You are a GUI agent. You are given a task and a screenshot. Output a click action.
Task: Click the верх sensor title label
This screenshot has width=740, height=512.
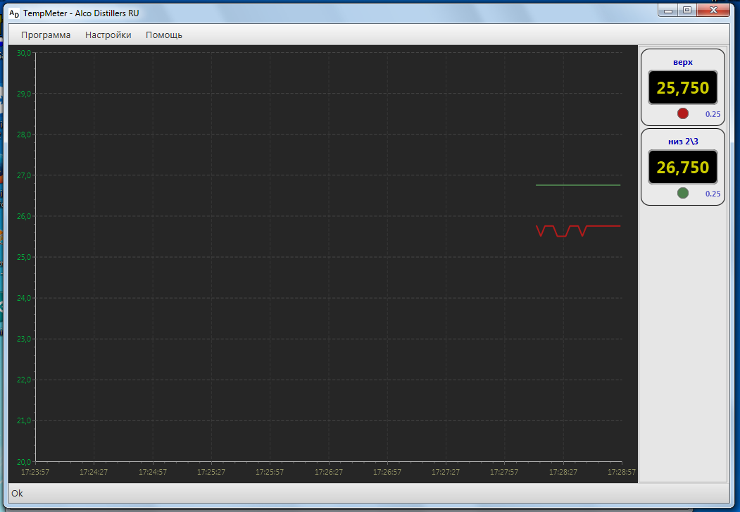coord(682,62)
